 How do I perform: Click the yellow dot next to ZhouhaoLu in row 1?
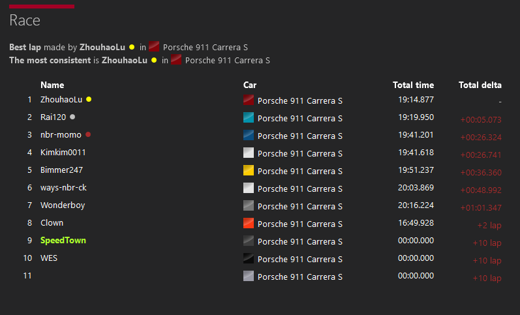pyautogui.click(x=89, y=100)
